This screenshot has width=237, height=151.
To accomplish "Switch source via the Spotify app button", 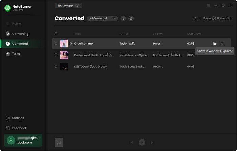I will 68,6.
